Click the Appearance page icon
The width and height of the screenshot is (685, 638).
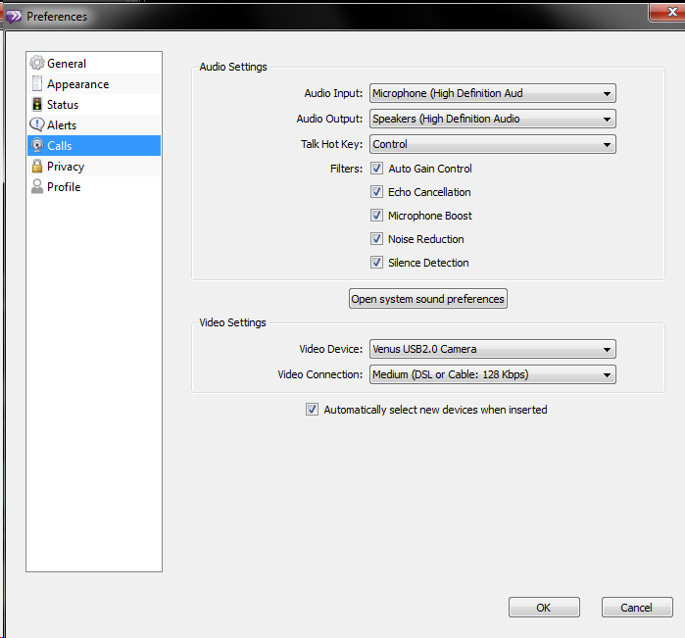[37, 84]
